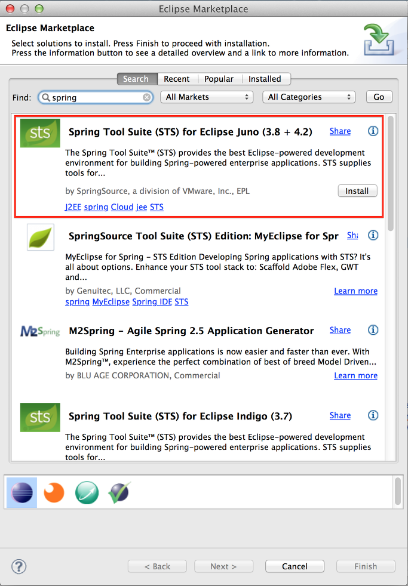
Task: Click the STS tag under Genuitec entry
Action: tap(182, 302)
